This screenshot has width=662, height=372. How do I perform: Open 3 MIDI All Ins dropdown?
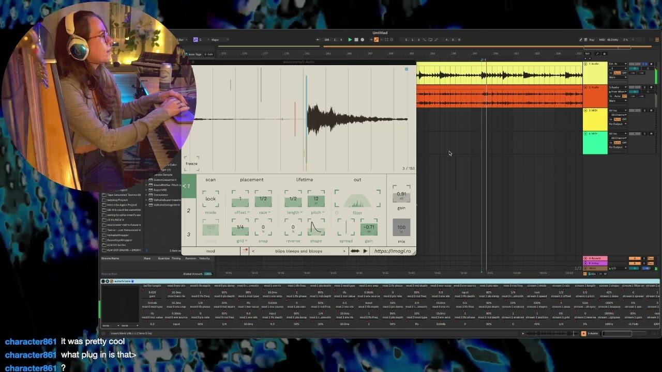point(618,111)
